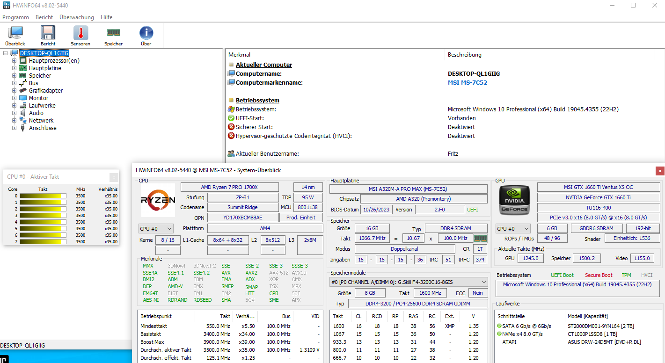The image size is (665, 363).
Task: Click the Secure Boot status label
Action: click(x=599, y=275)
